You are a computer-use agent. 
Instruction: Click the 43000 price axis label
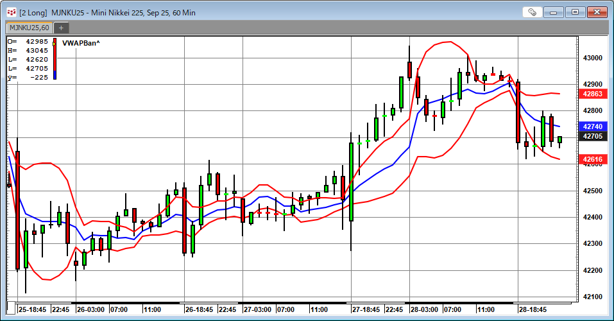tap(592, 58)
